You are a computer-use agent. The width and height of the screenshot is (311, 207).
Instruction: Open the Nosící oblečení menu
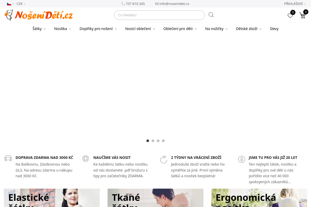click(140, 29)
